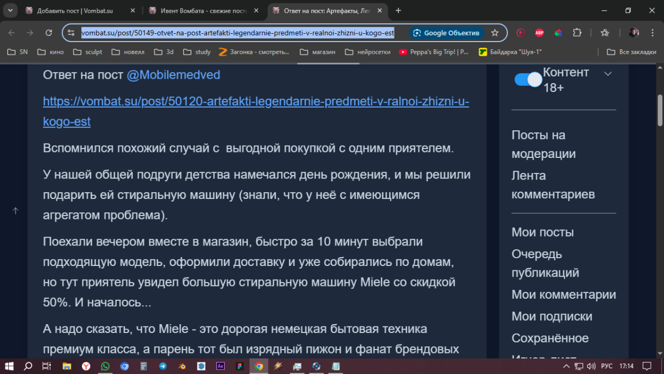Open Peppa's Big Trip bookmark
Viewport: 664px width, 374px height.
[x=434, y=52]
